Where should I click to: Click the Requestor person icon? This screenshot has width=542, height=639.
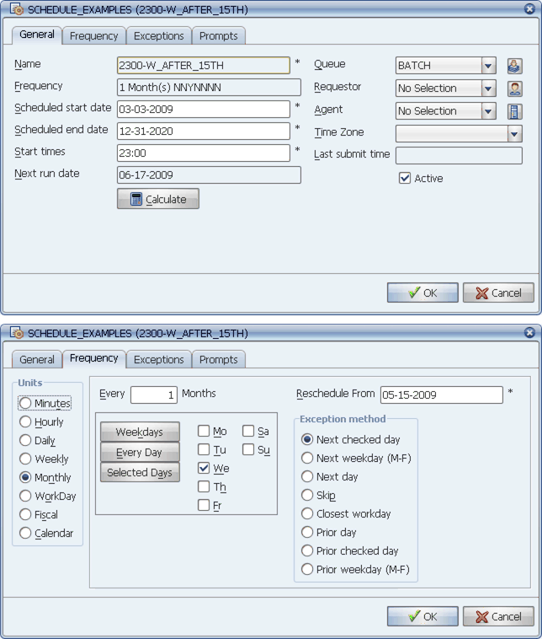point(514,89)
